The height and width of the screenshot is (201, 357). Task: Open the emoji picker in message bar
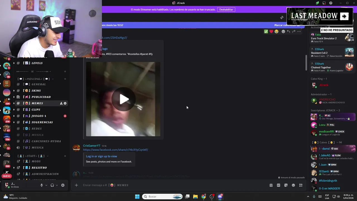tap(293, 185)
